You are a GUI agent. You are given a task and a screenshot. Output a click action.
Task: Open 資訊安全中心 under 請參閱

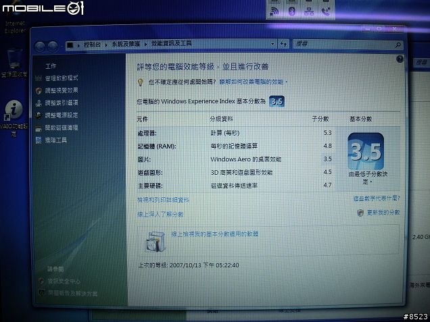[x=64, y=281]
